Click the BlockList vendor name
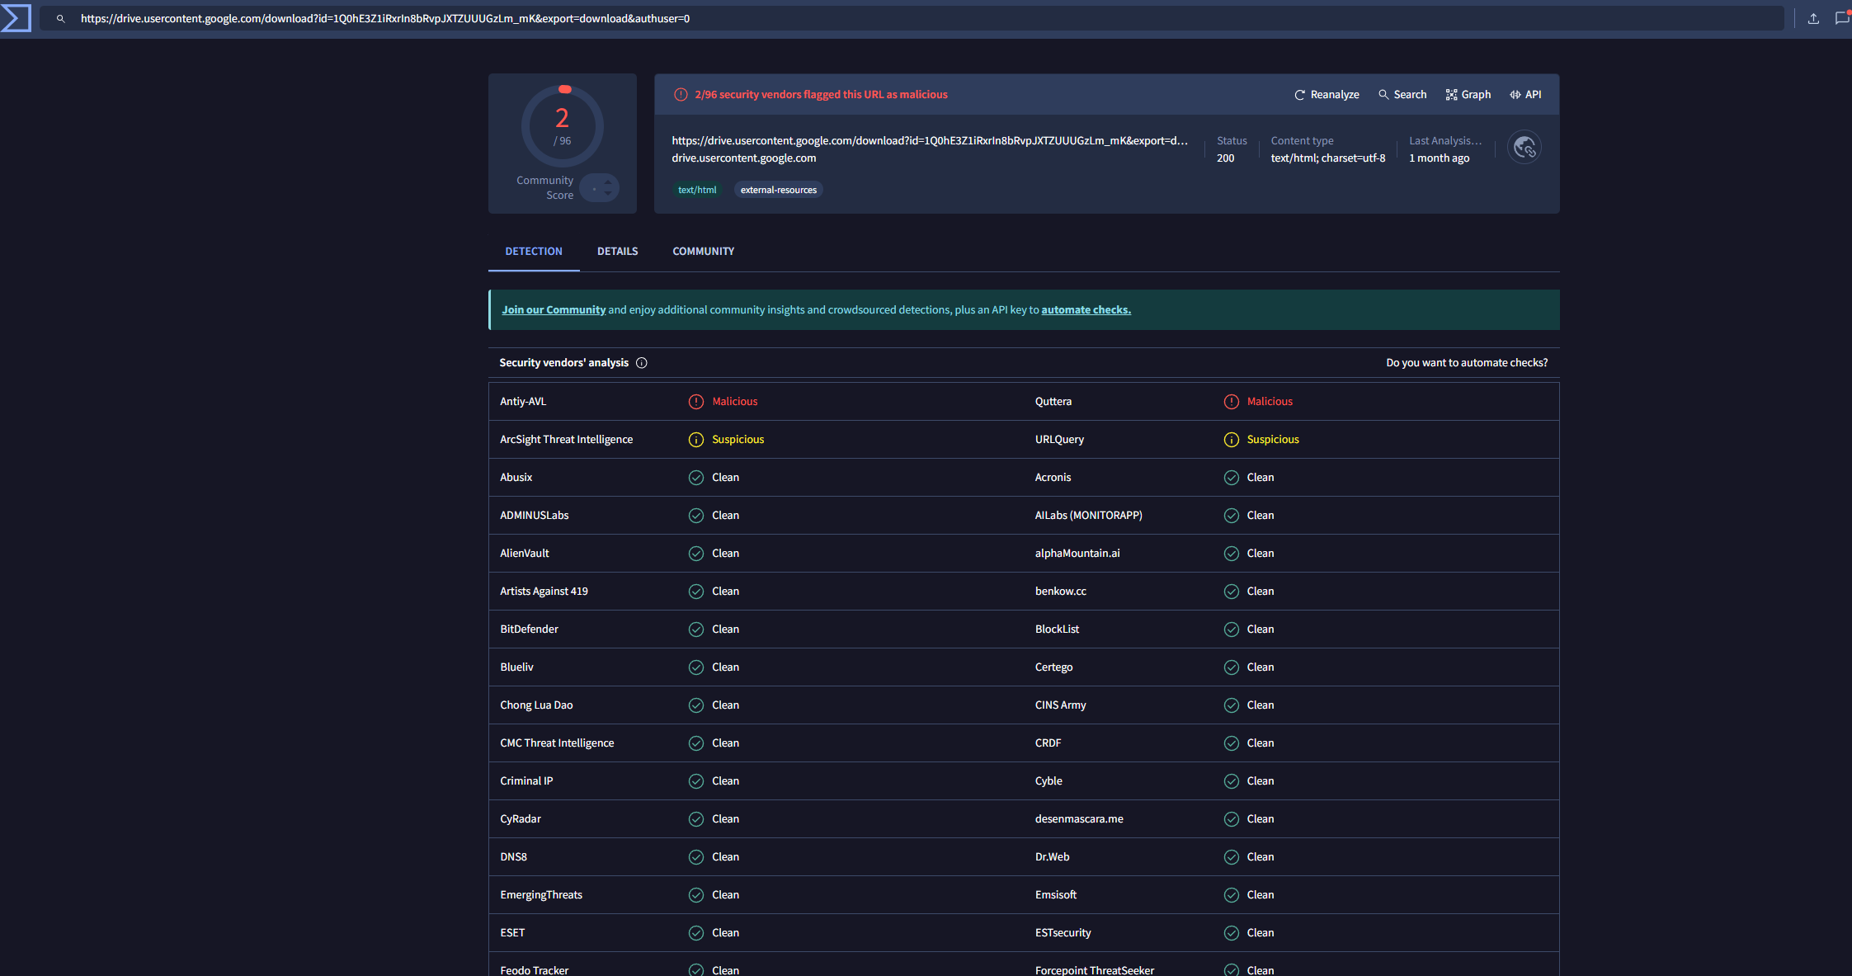 1058,629
